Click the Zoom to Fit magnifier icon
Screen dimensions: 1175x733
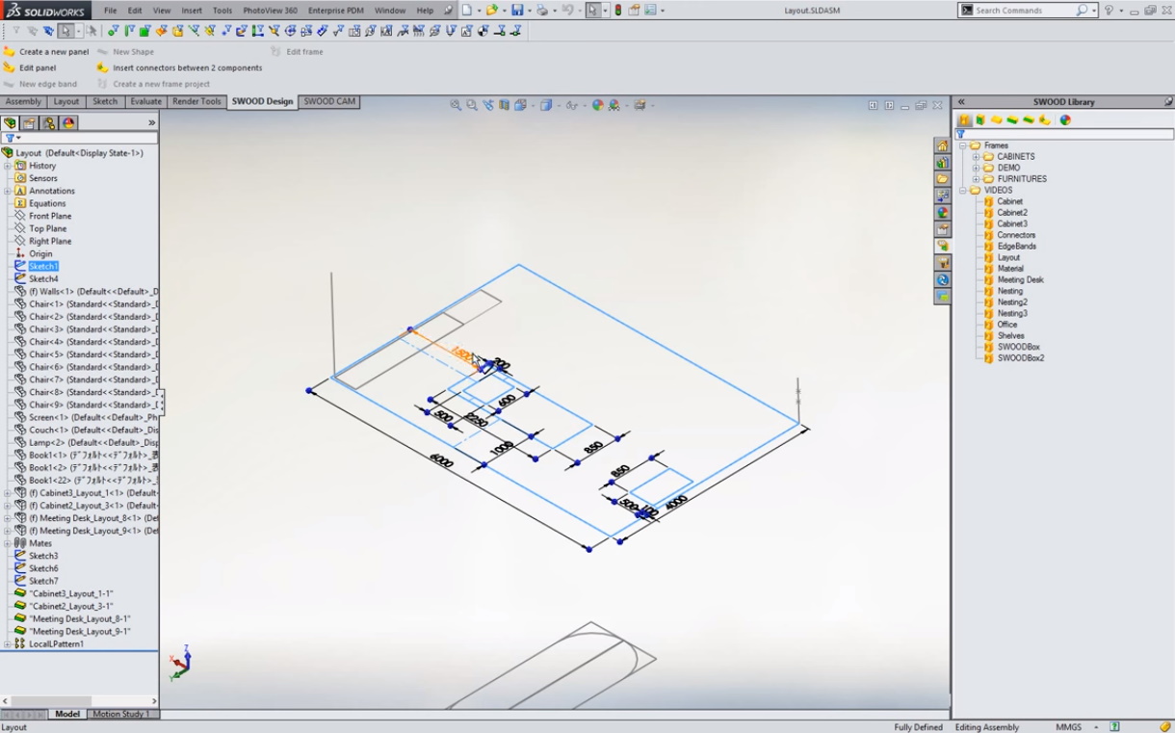[456, 105]
